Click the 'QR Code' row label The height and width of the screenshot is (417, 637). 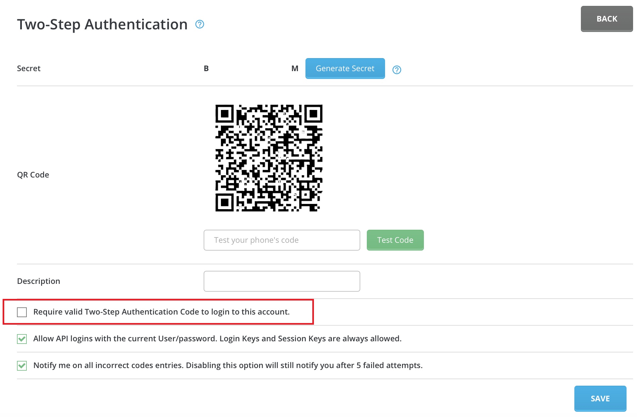(33, 175)
